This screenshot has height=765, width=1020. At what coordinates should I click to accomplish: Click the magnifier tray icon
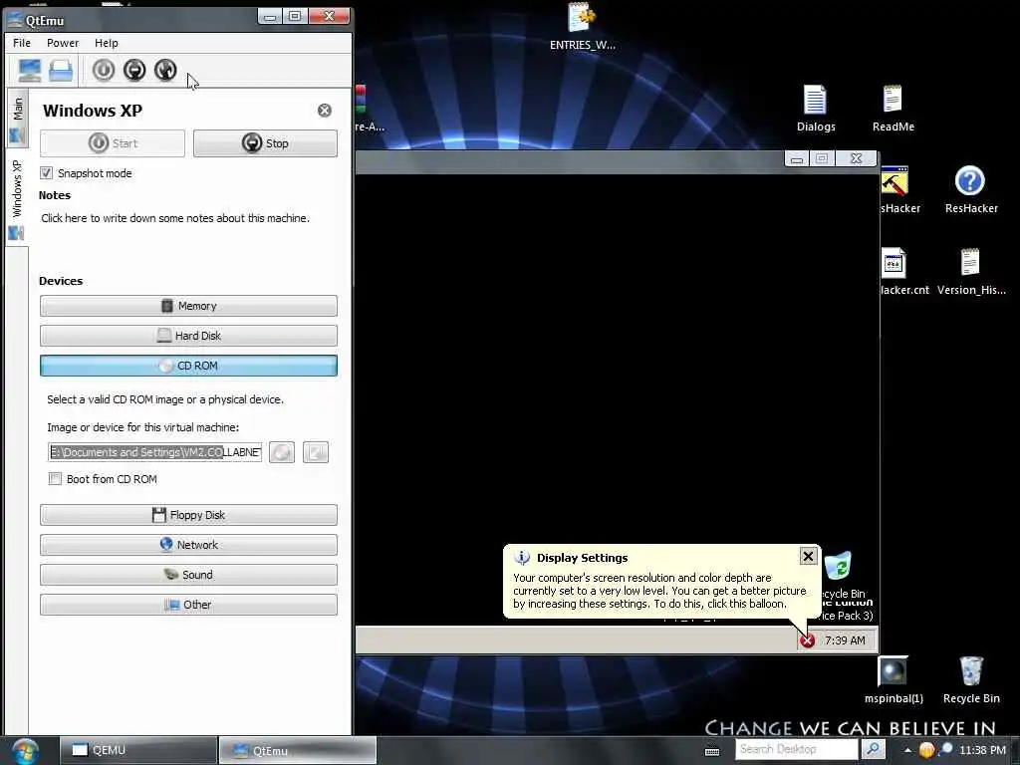coord(944,750)
